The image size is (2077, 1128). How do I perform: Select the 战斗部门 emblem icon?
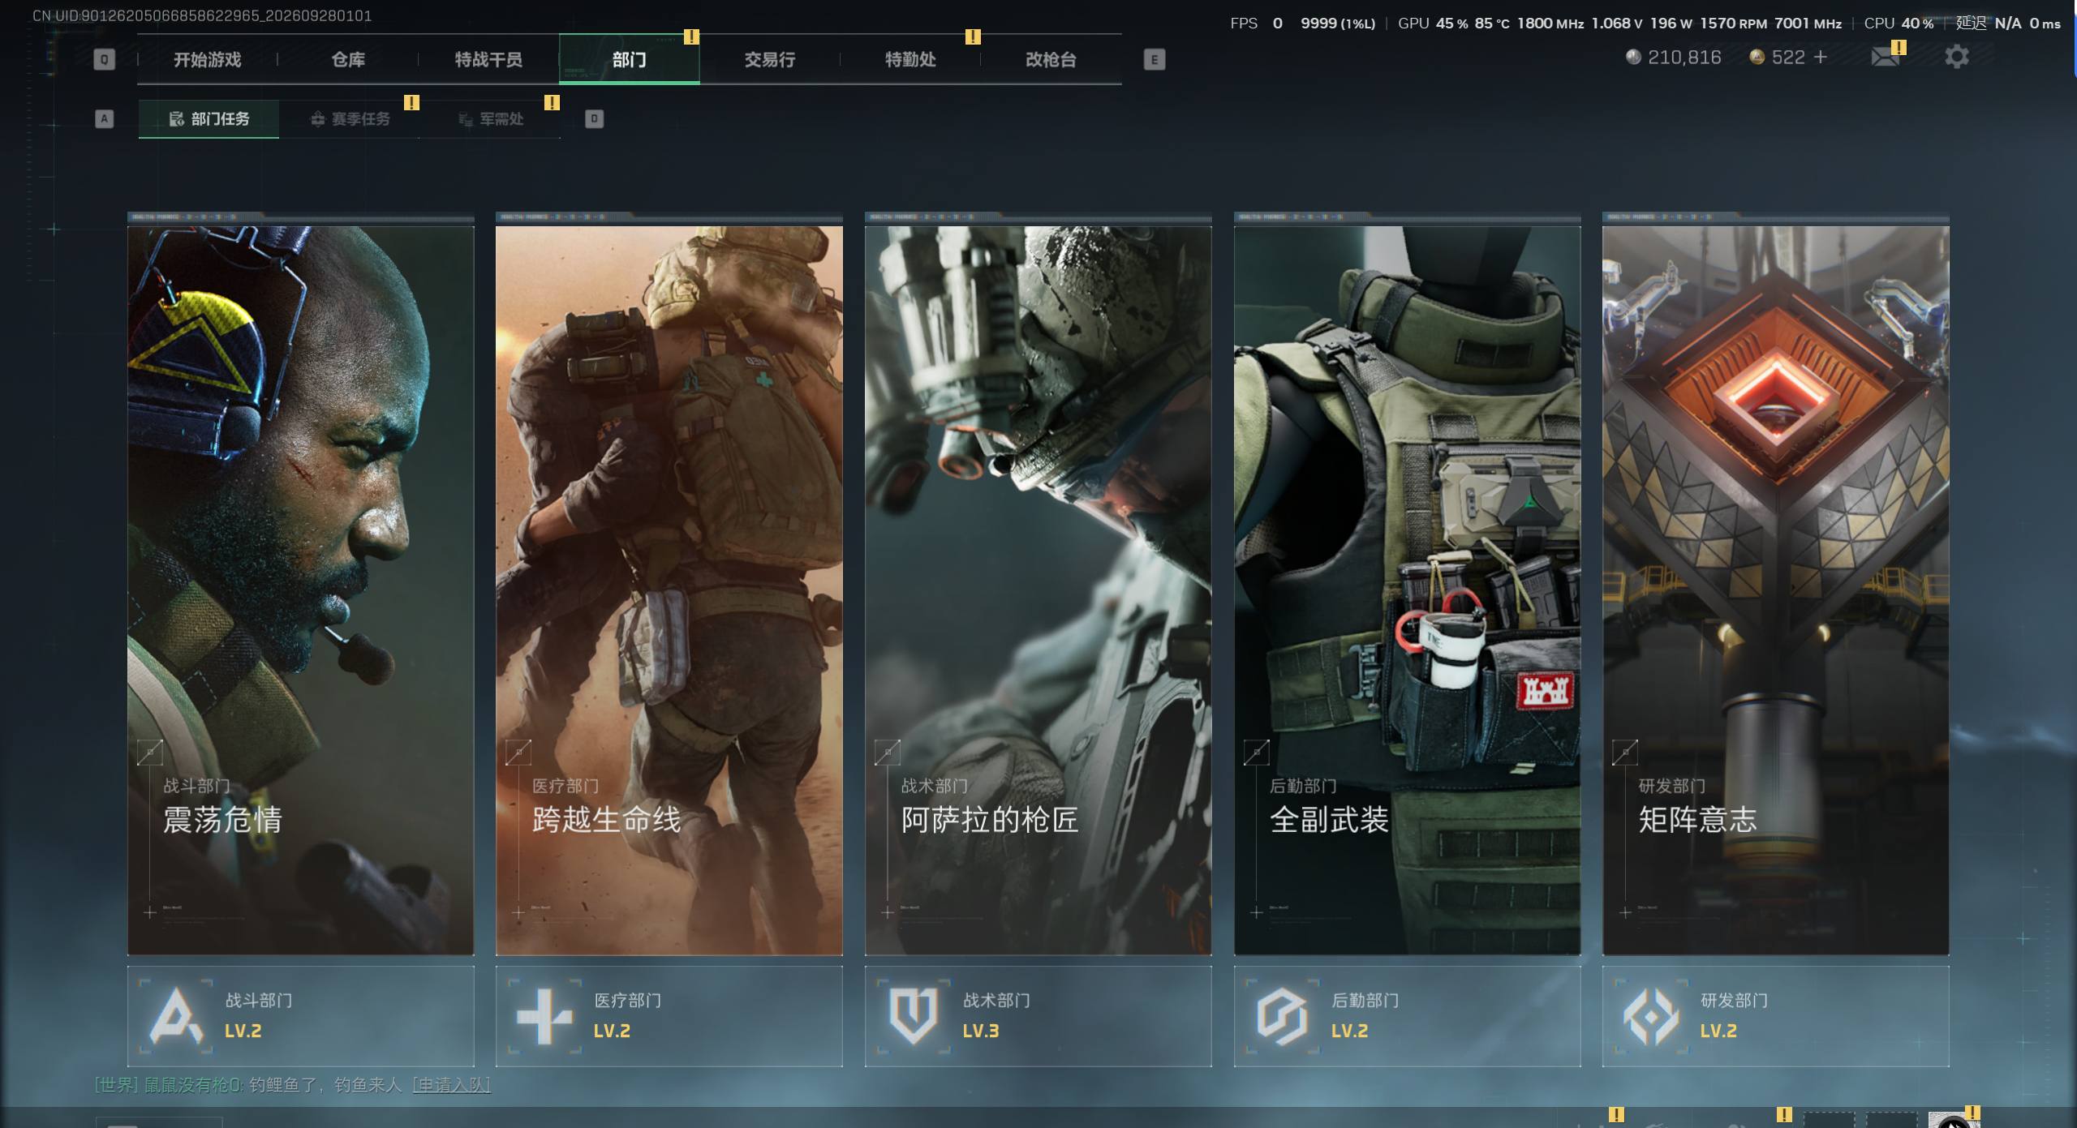tap(176, 1015)
